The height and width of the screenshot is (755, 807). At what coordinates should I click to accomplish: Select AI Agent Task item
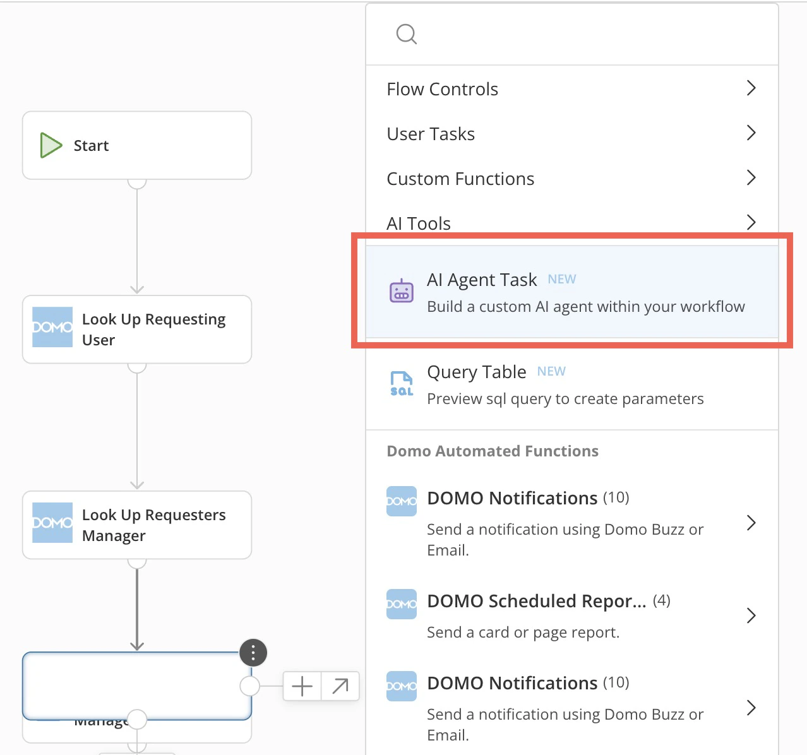coord(572,292)
